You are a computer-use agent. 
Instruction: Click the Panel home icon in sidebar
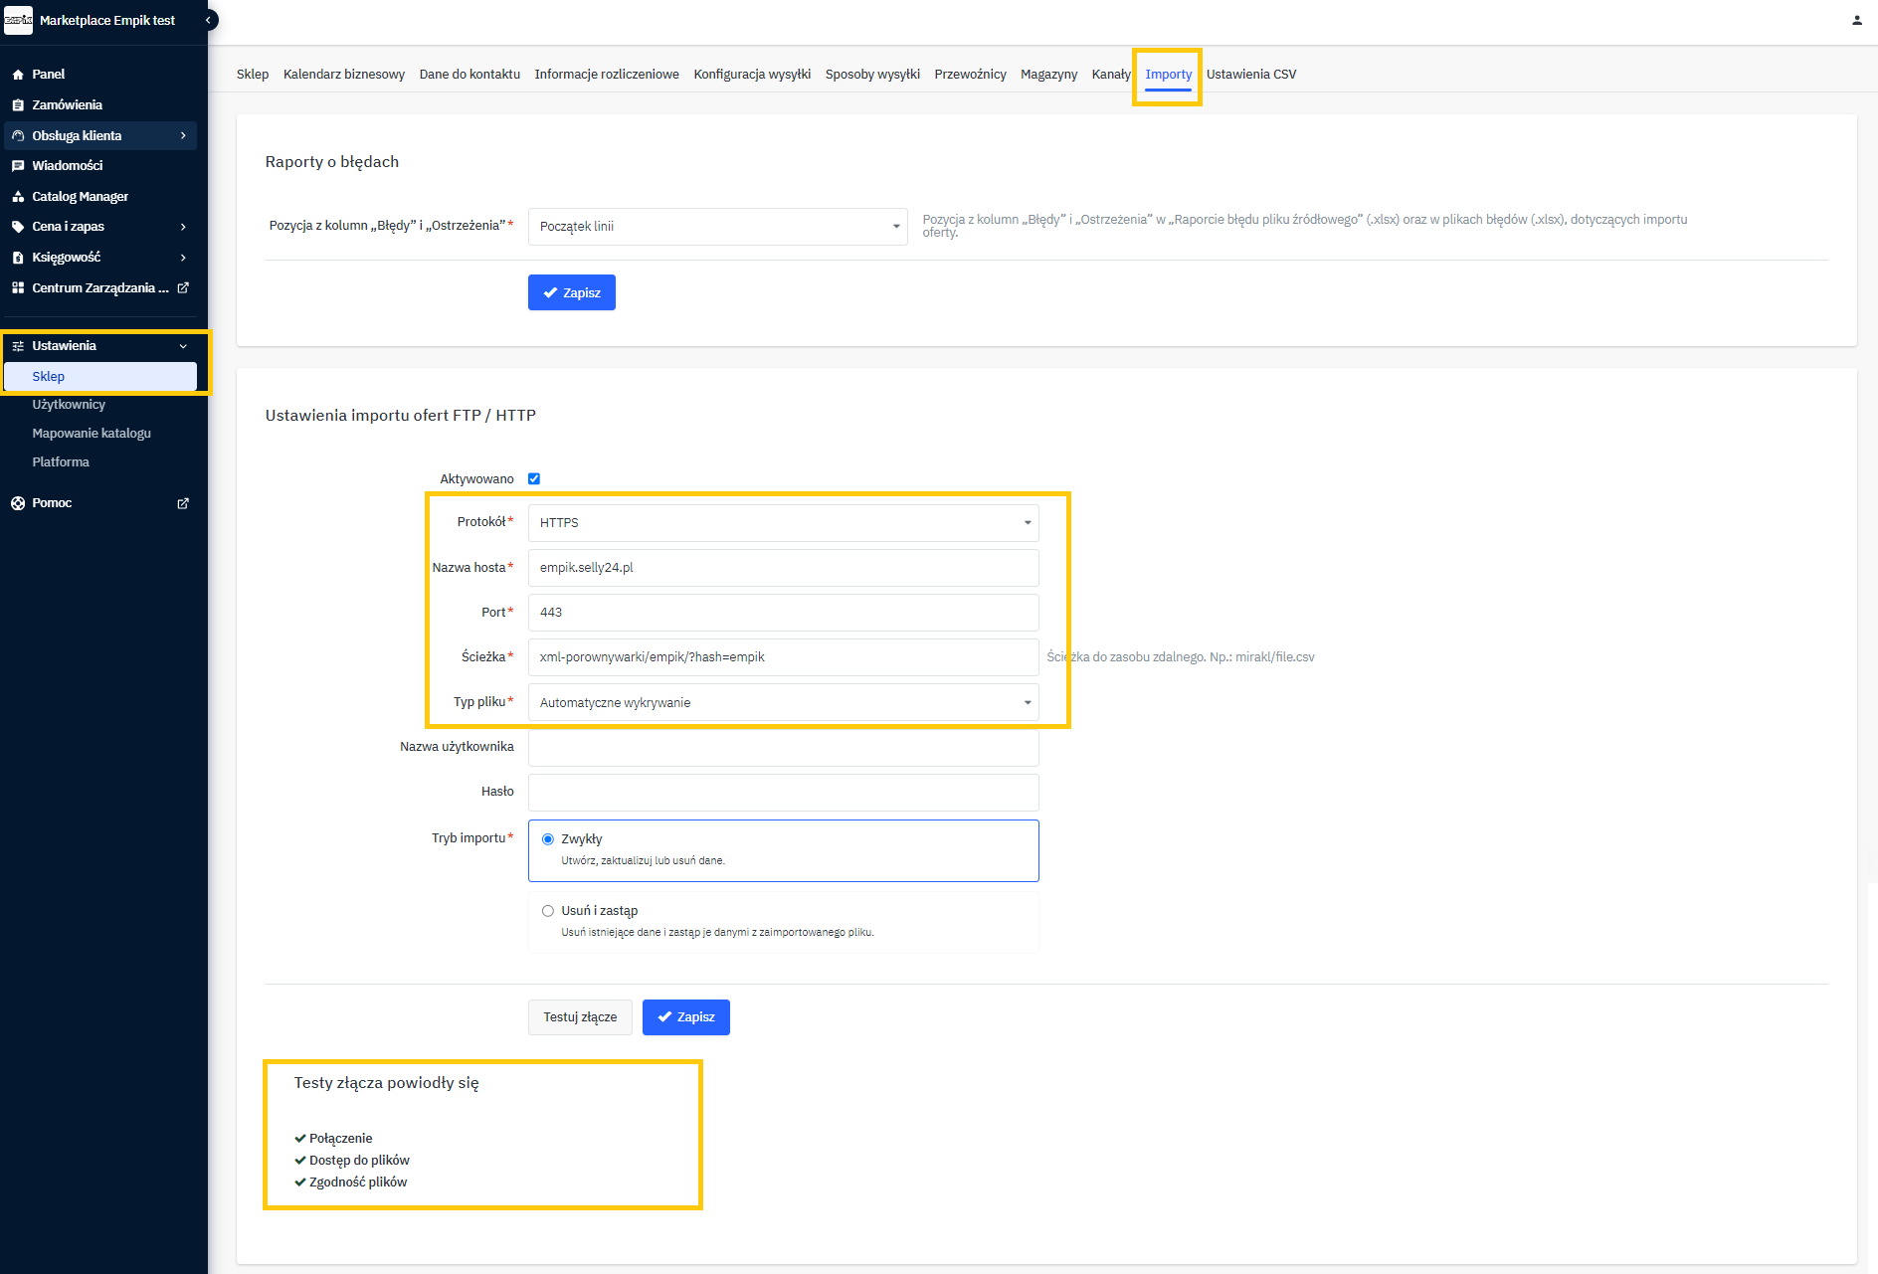point(18,75)
